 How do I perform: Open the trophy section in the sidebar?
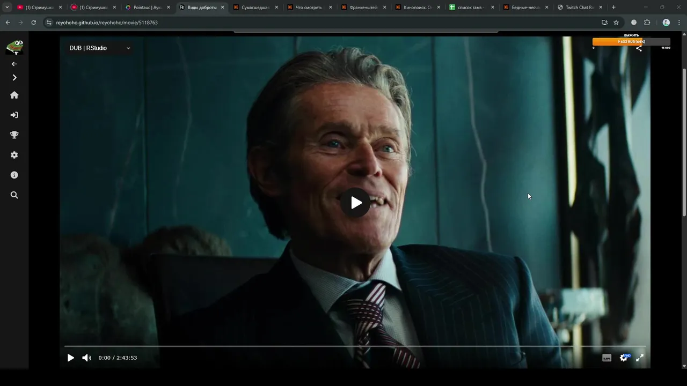(x=14, y=135)
